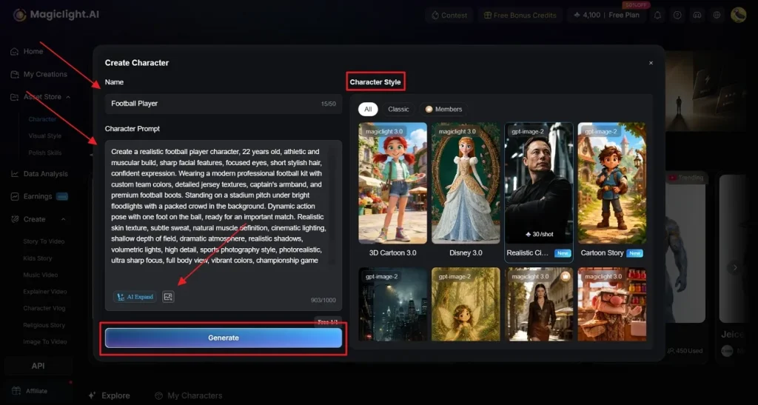Click the Name field containing Football Player
Viewport: 758px width, 405px height.
(224, 104)
